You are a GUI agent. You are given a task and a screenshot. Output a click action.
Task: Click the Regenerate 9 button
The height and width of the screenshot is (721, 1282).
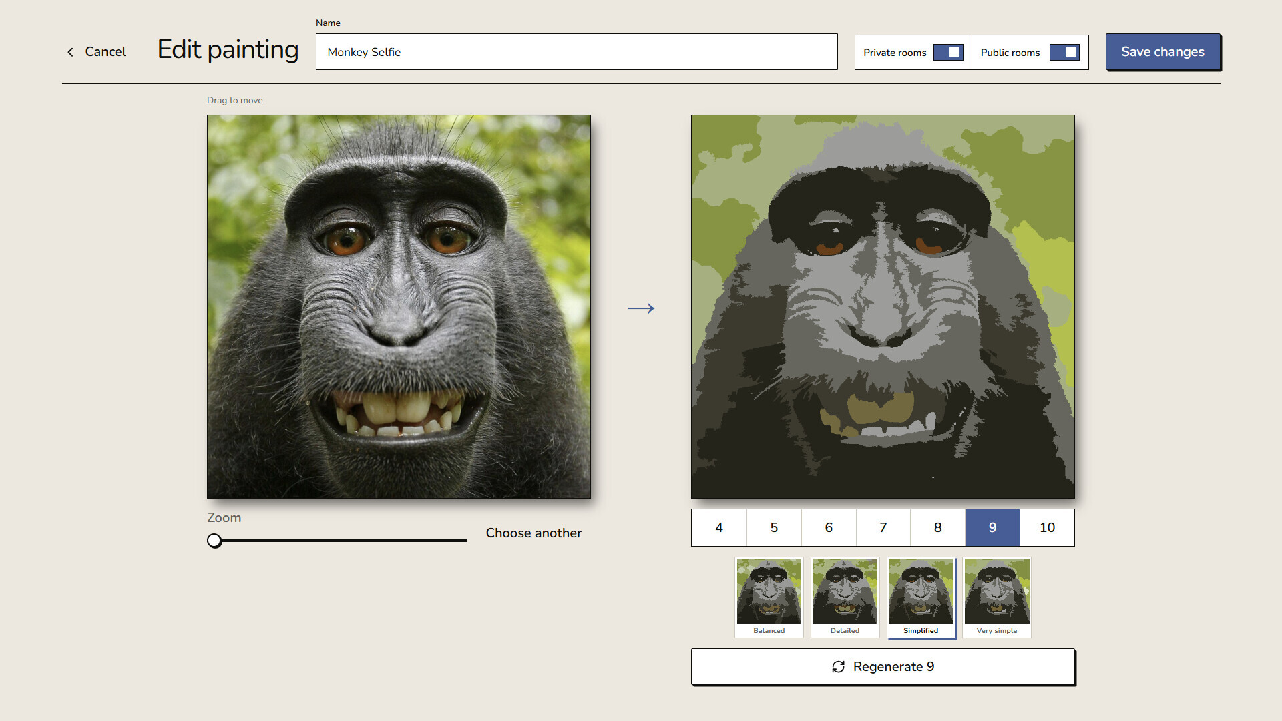883,666
